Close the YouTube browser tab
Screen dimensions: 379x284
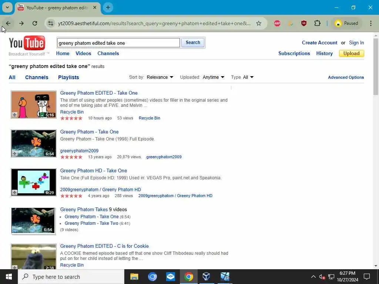[x=95, y=7]
